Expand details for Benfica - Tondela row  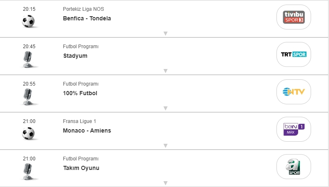165,33
